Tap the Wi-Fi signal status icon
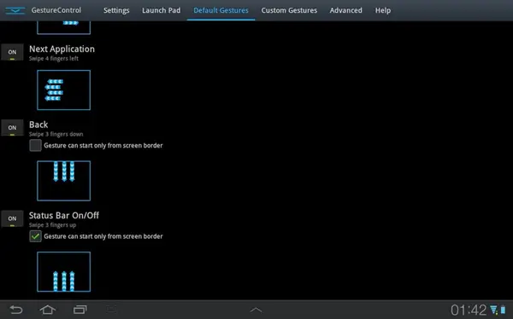 (x=493, y=310)
